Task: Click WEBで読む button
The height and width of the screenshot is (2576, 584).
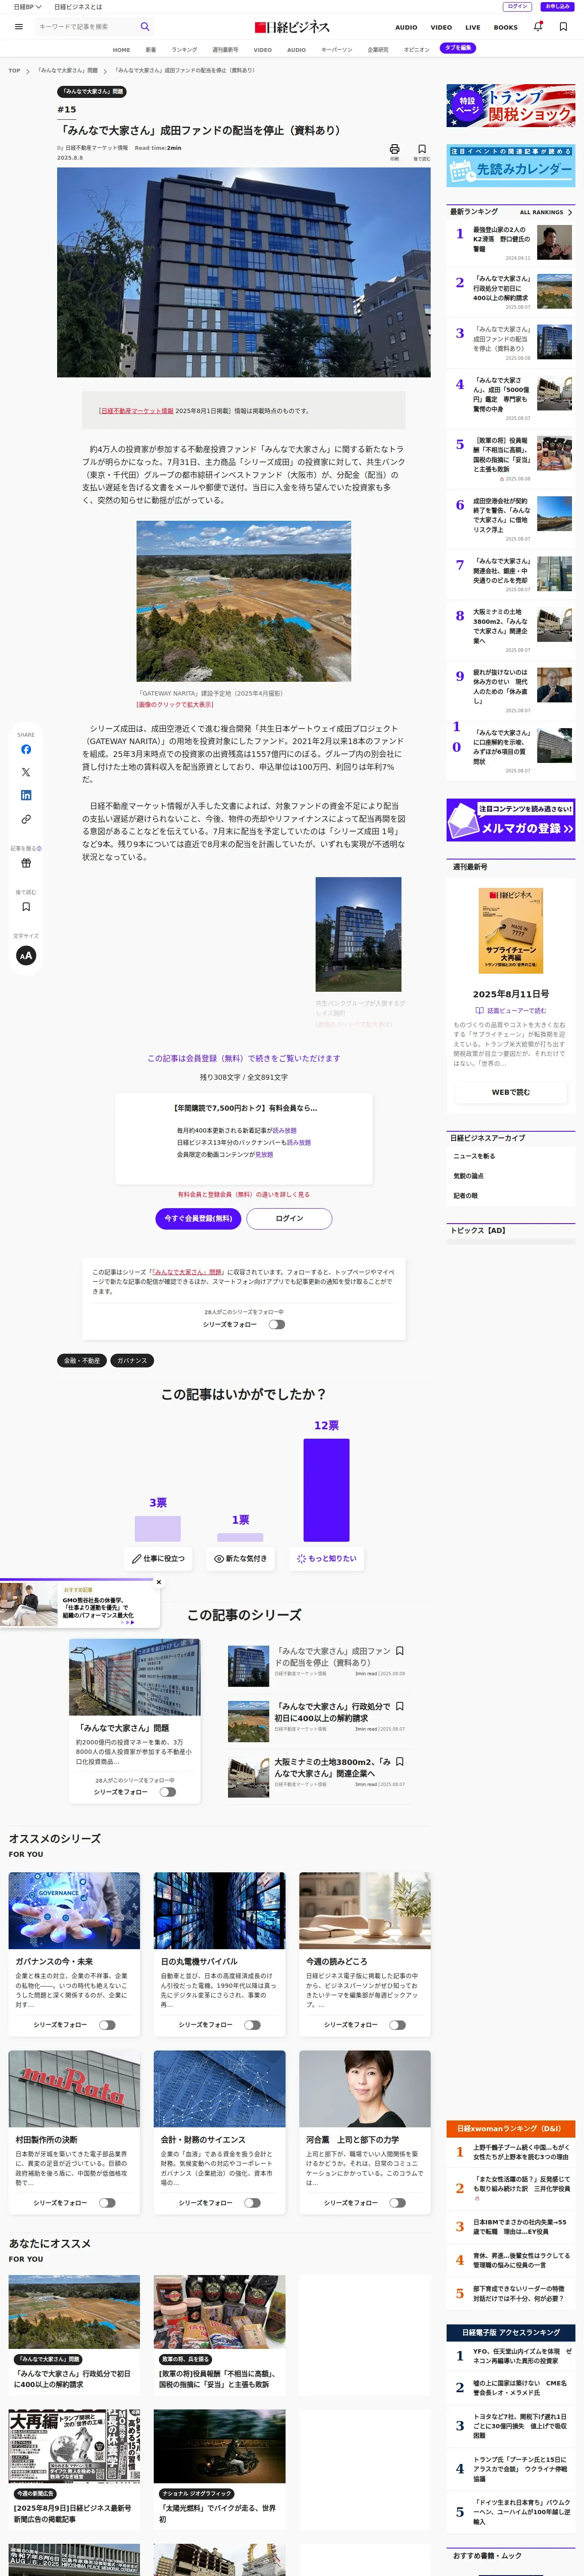Action: tap(511, 1092)
